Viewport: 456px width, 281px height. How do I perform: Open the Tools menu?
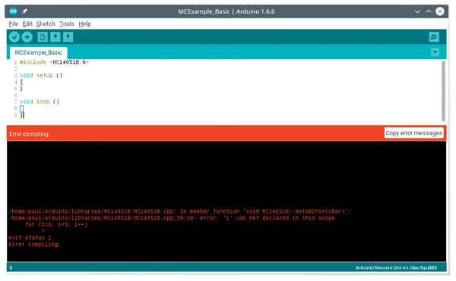coord(67,24)
